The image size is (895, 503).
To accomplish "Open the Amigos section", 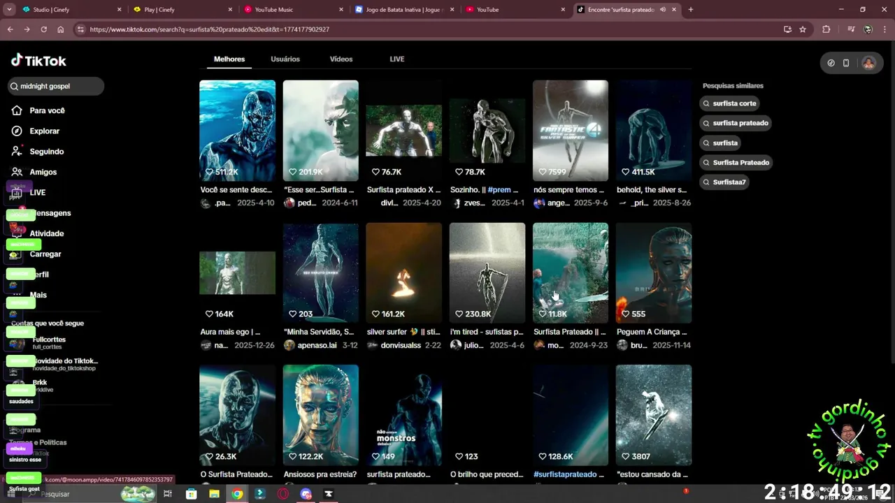I will coord(35,172).
